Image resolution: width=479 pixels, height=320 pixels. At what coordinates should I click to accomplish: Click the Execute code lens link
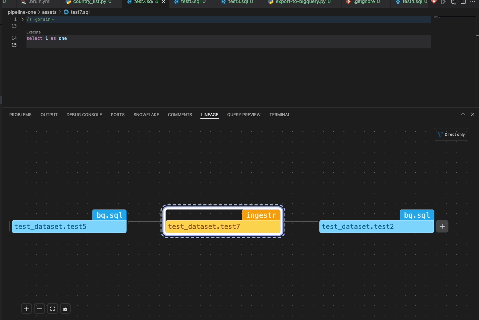(x=34, y=32)
